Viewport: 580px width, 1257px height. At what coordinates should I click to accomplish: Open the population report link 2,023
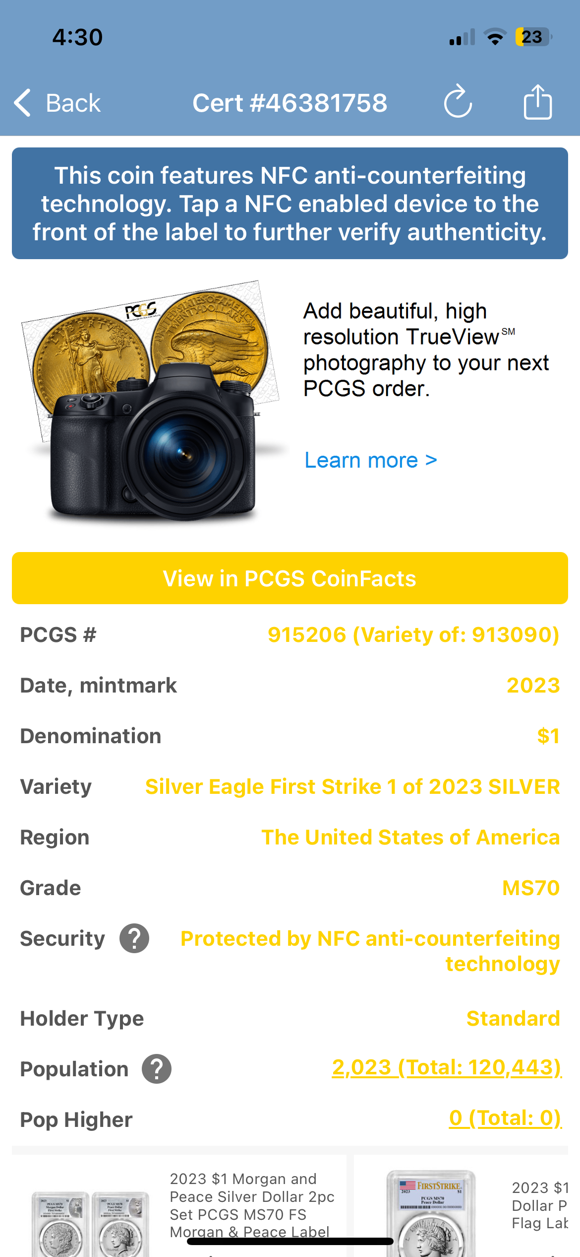362,1067
